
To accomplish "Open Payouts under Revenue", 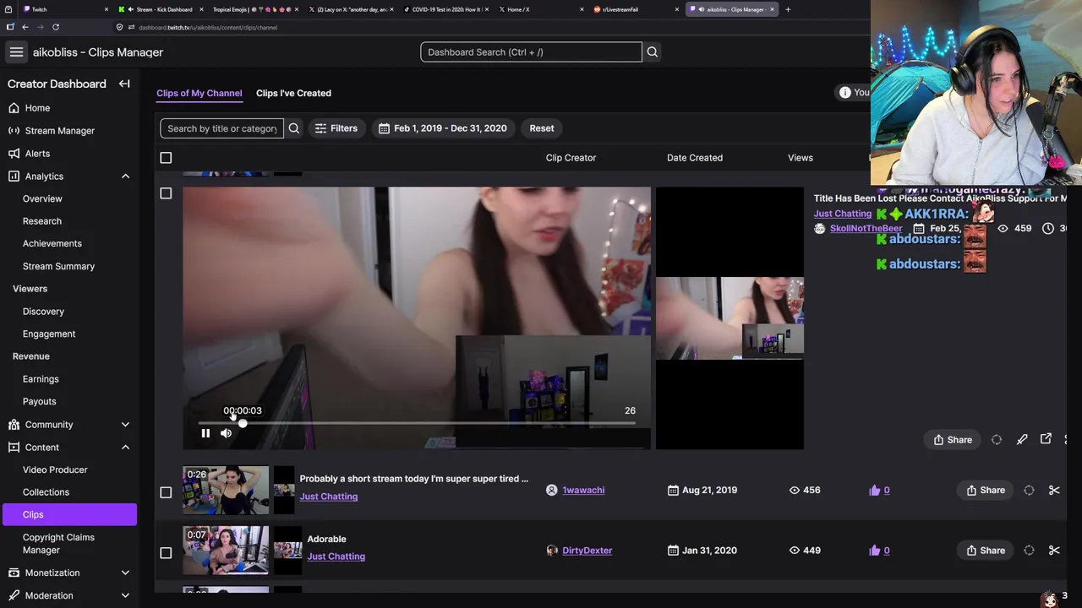I will point(39,402).
